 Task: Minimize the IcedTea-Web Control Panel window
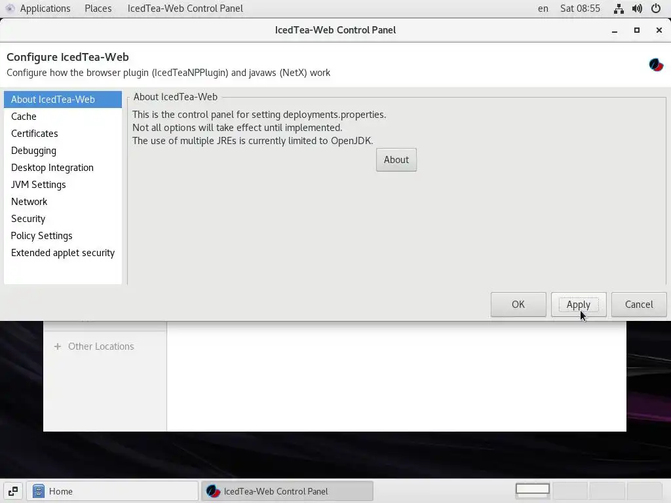click(615, 30)
